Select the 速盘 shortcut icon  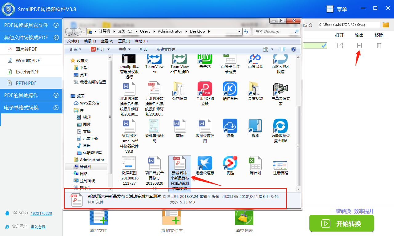[230, 128]
